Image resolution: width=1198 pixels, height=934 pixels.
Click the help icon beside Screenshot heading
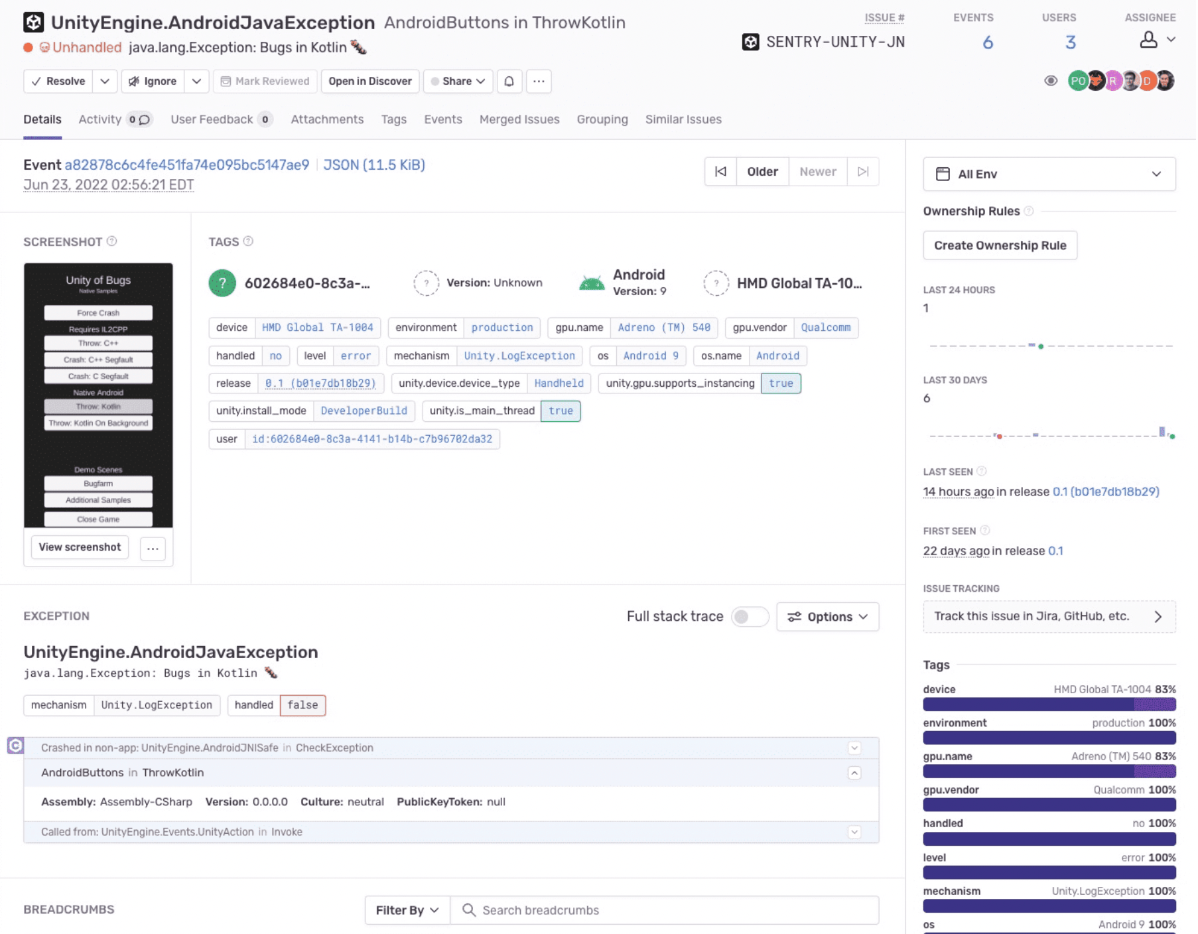click(x=112, y=241)
